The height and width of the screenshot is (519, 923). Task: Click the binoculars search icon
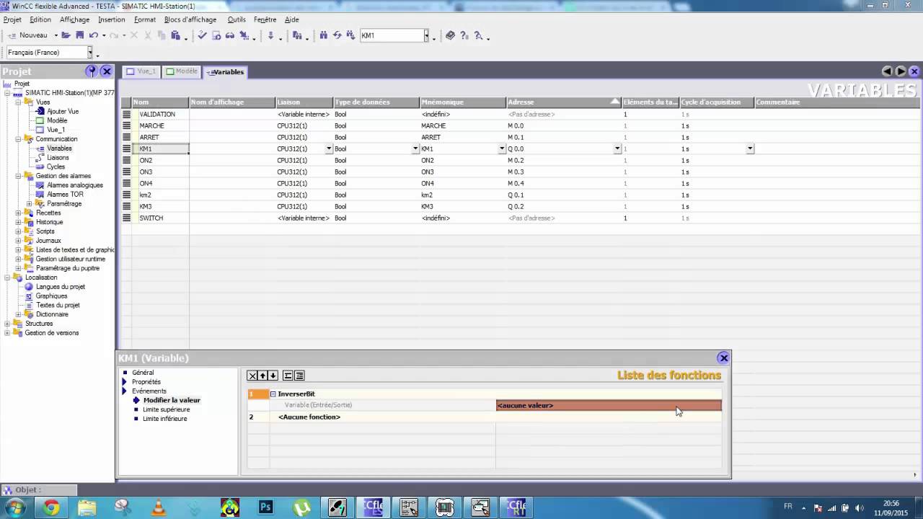click(323, 35)
